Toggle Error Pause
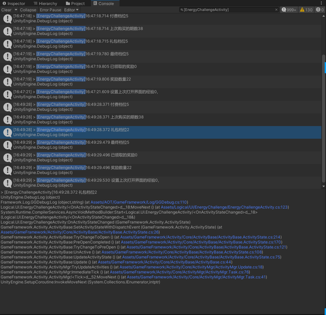Screen dimensions: 326x315 (51, 10)
